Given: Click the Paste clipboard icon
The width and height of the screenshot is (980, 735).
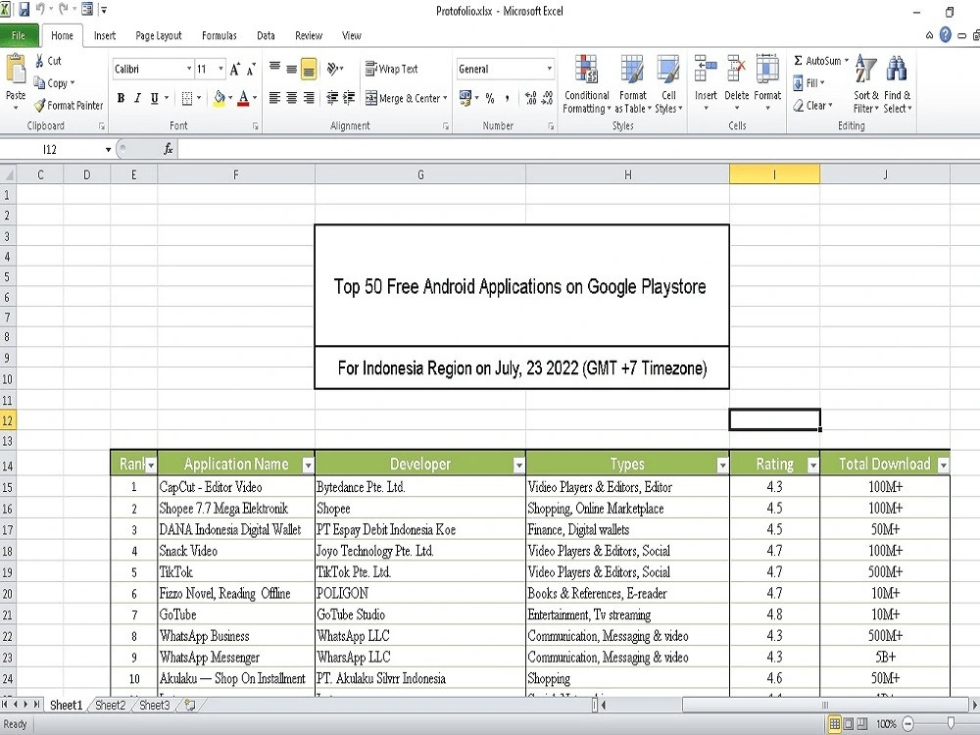Looking at the screenshot, I should tap(16, 70).
